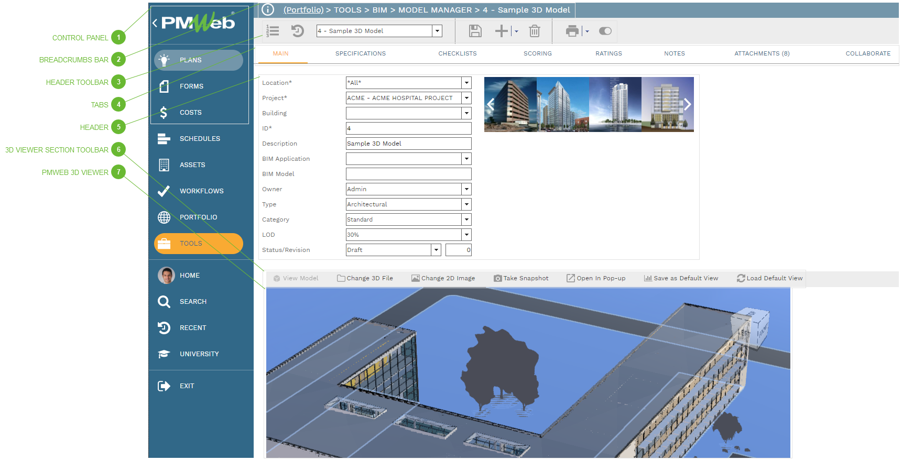Click the history icon in header toolbar

tap(298, 31)
